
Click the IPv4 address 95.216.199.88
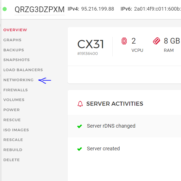(98, 9)
